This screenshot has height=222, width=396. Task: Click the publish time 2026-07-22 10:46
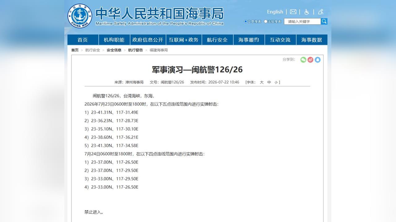click(x=224, y=82)
